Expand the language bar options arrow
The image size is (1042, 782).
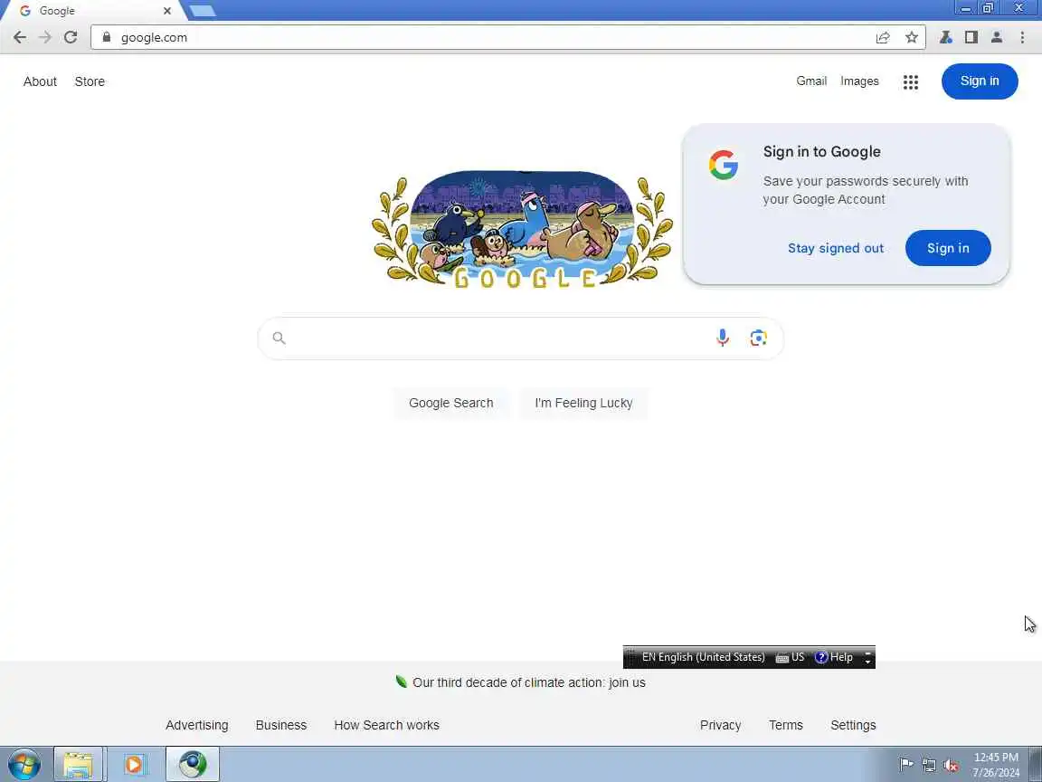coord(867,658)
